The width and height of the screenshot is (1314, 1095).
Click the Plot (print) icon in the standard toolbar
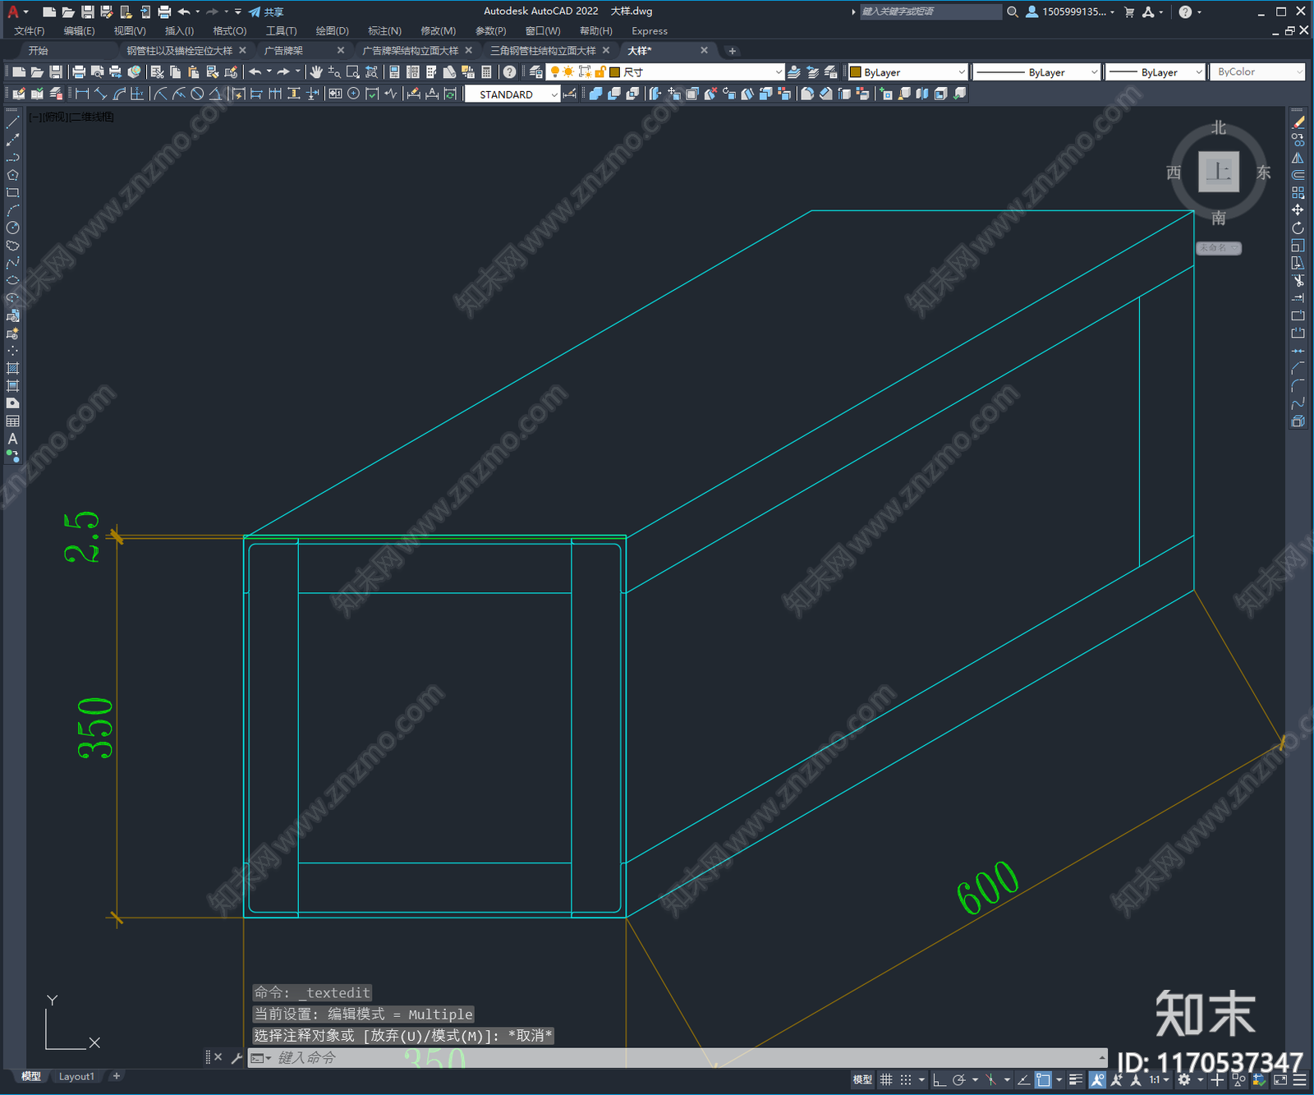pyautogui.click(x=79, y=72)
